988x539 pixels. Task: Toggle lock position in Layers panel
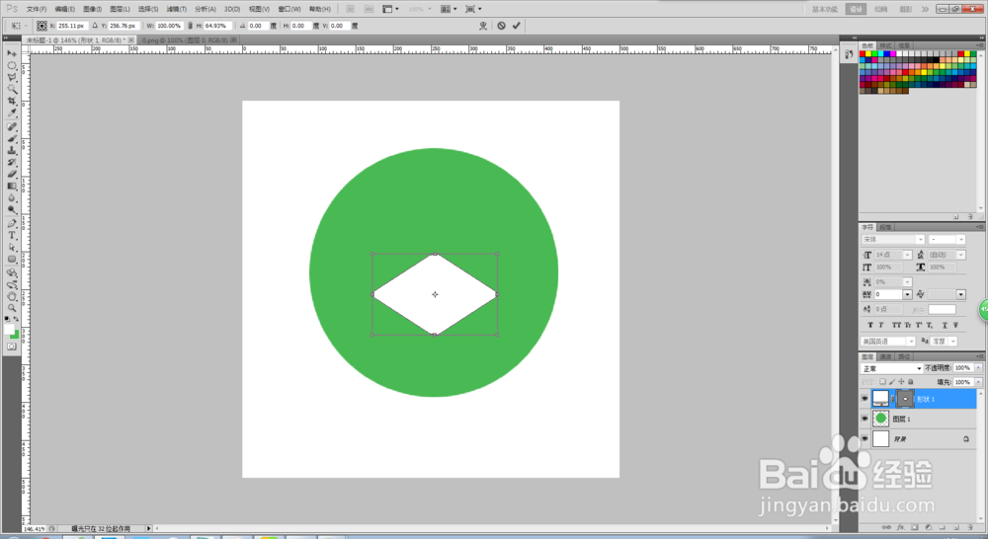click(x=901, y=382)
